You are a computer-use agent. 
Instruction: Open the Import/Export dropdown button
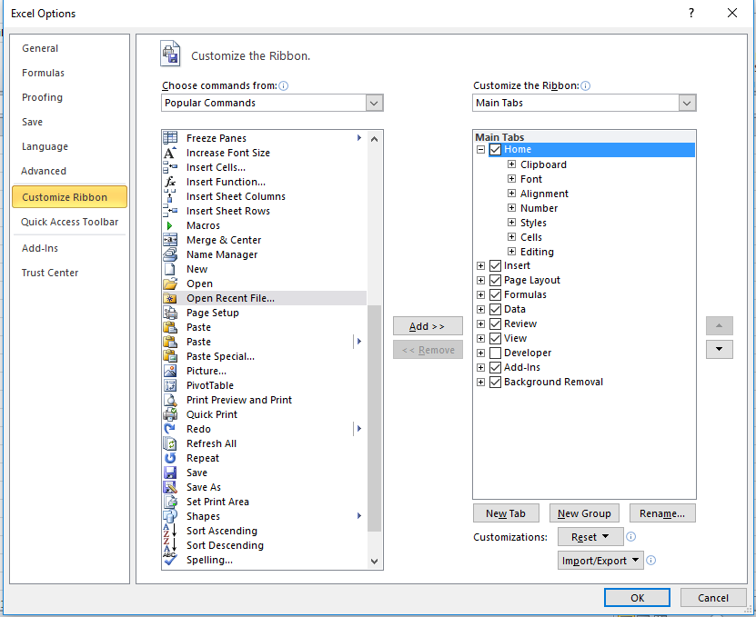pos(600,561)
